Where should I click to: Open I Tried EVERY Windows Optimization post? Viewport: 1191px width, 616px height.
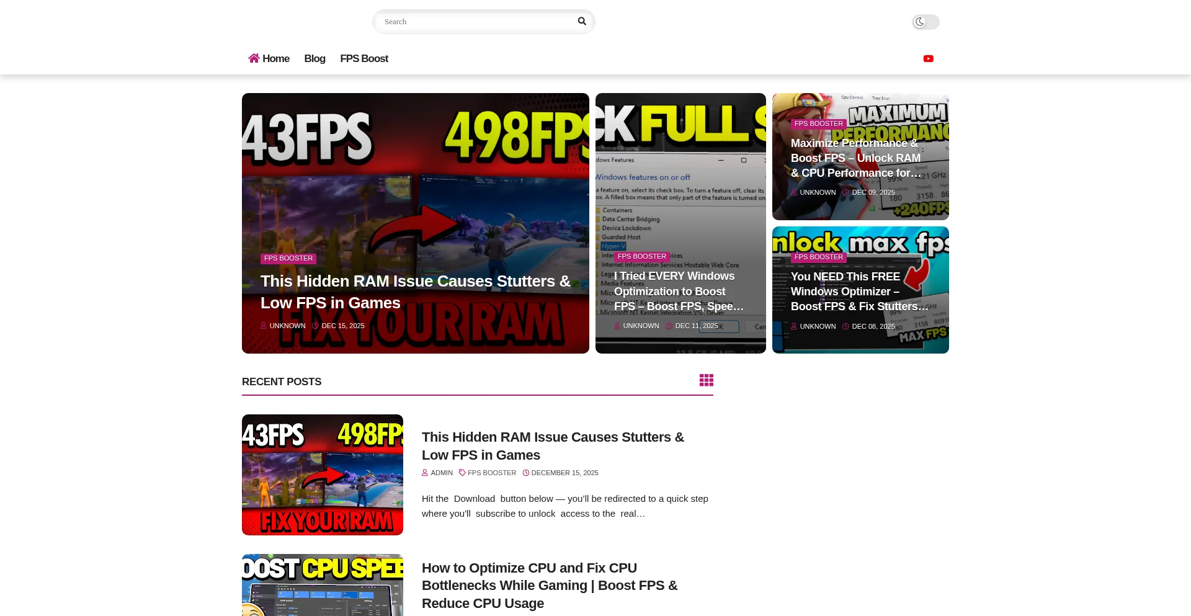[x=678, y=292]
